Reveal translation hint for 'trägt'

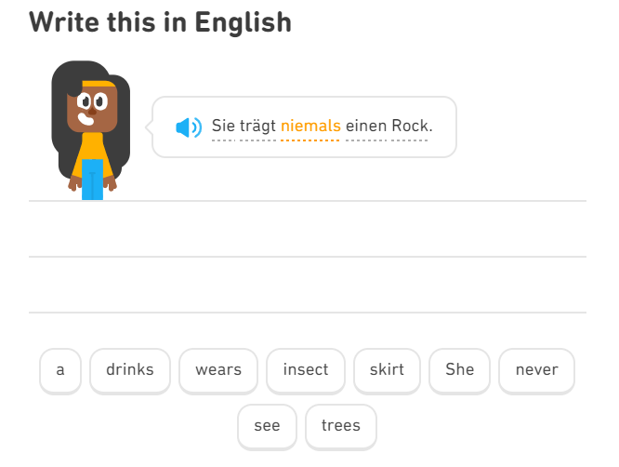pyautogui.click(x=258, y=126)
